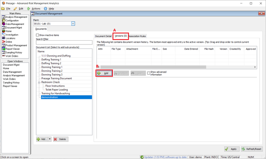266x159 pixels.
Task: Open the Plant selection dropdown
Action: [x=73, y=24]
